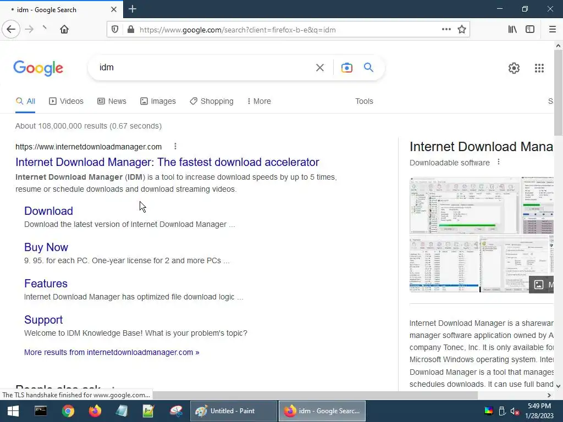Image resolution: width=563 pixels, height=422 pixels.
Task: Launch Chrome from the taskbar
Action: point(68,411)
